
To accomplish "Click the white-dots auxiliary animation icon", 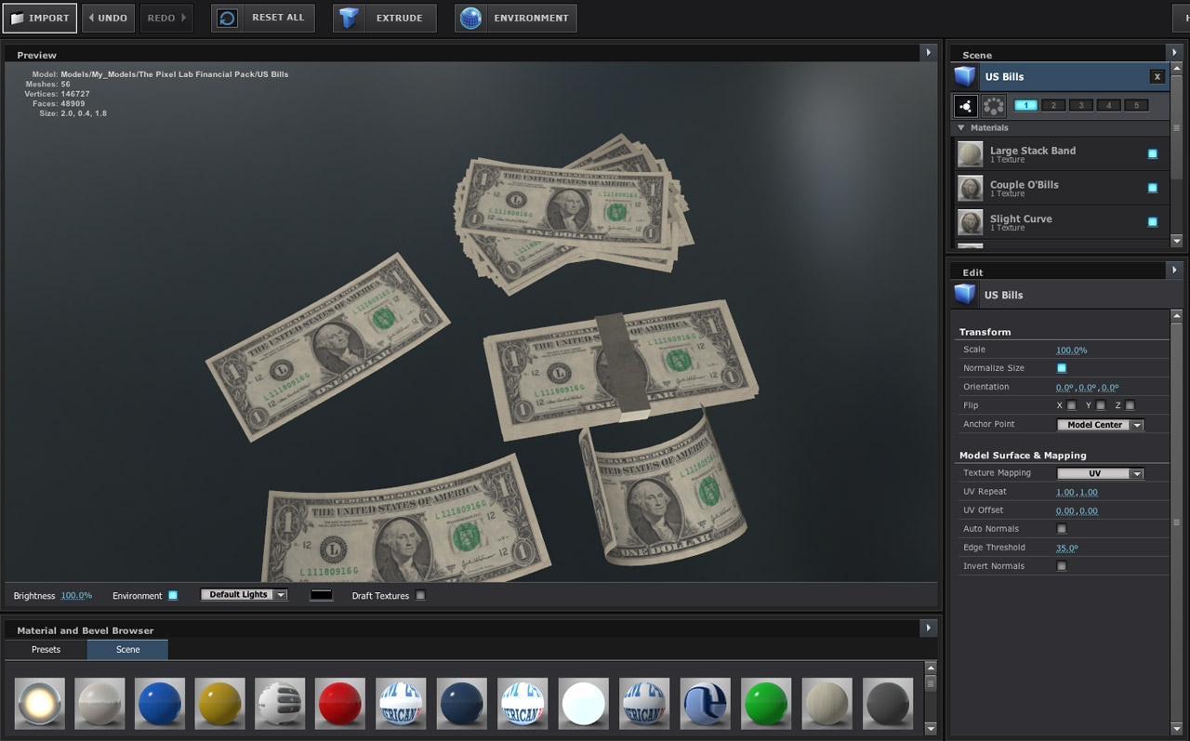I will pyautogui.click(x=966, y=106).
